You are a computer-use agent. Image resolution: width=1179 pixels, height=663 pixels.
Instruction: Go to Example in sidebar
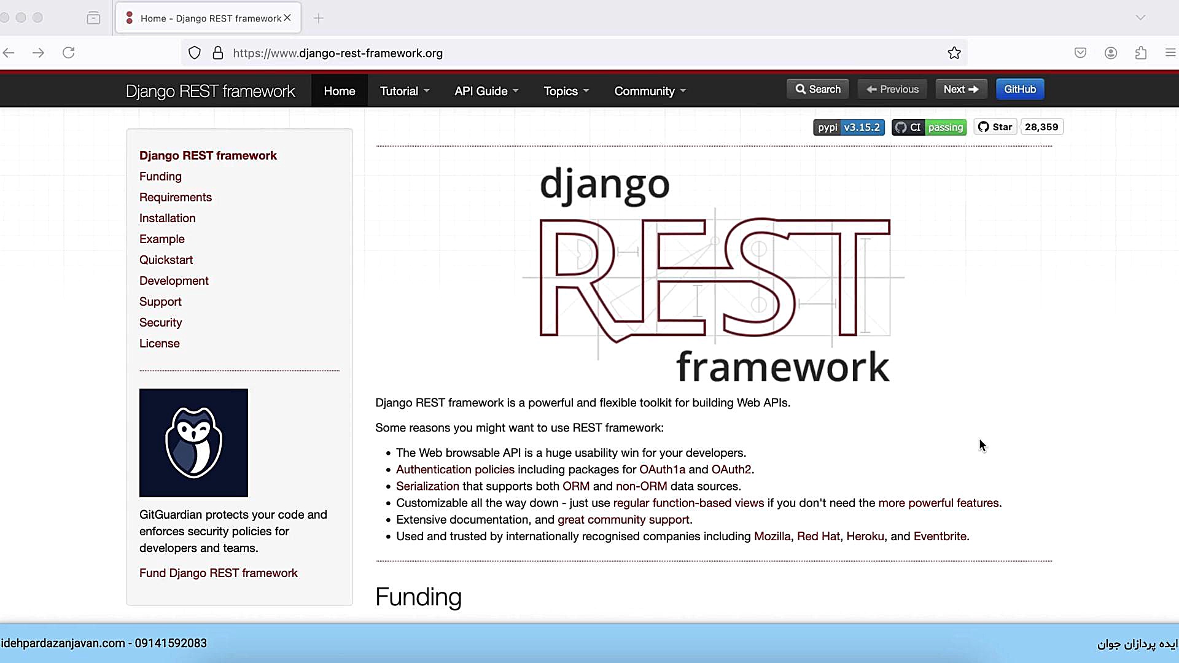161,239
